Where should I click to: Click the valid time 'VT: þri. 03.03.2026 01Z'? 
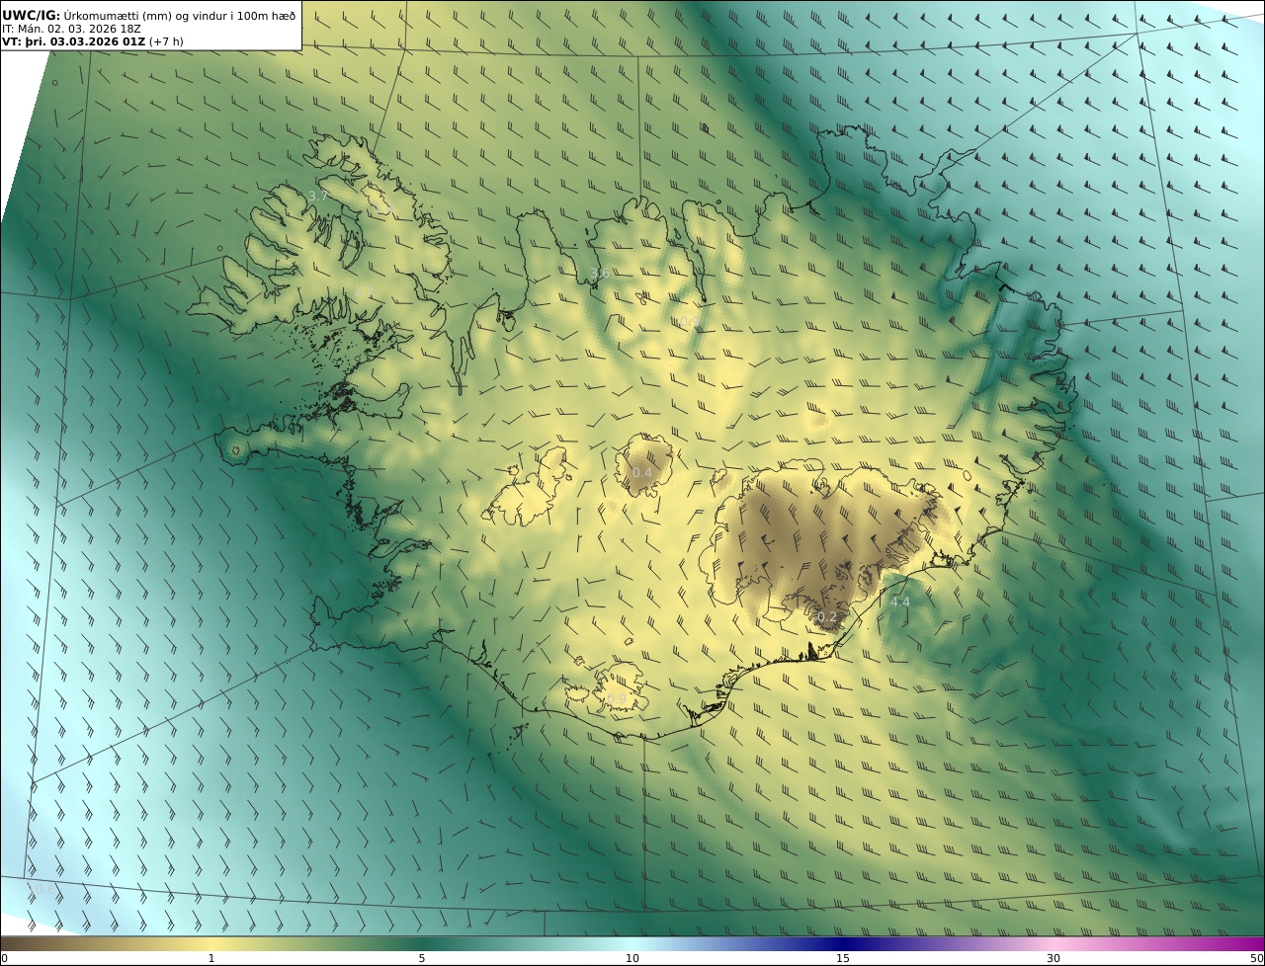74,41
